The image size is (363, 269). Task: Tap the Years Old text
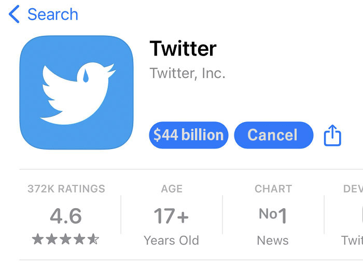click(x=171, y=240)
